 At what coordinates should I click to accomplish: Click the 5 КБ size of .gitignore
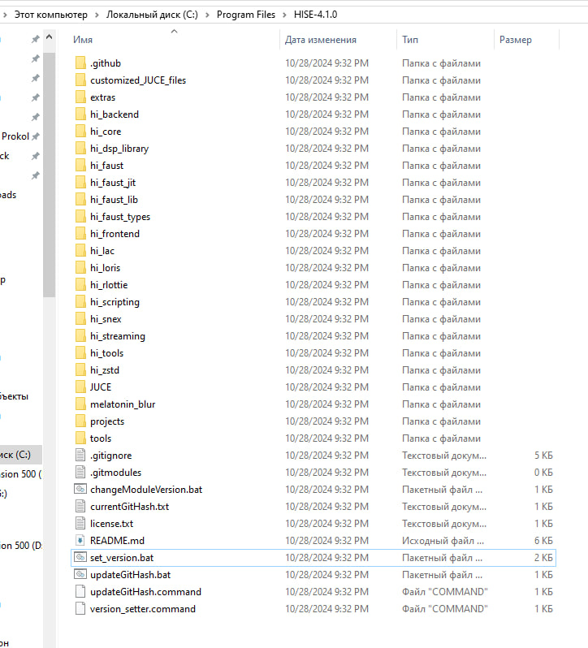click(x=543, y=455)
